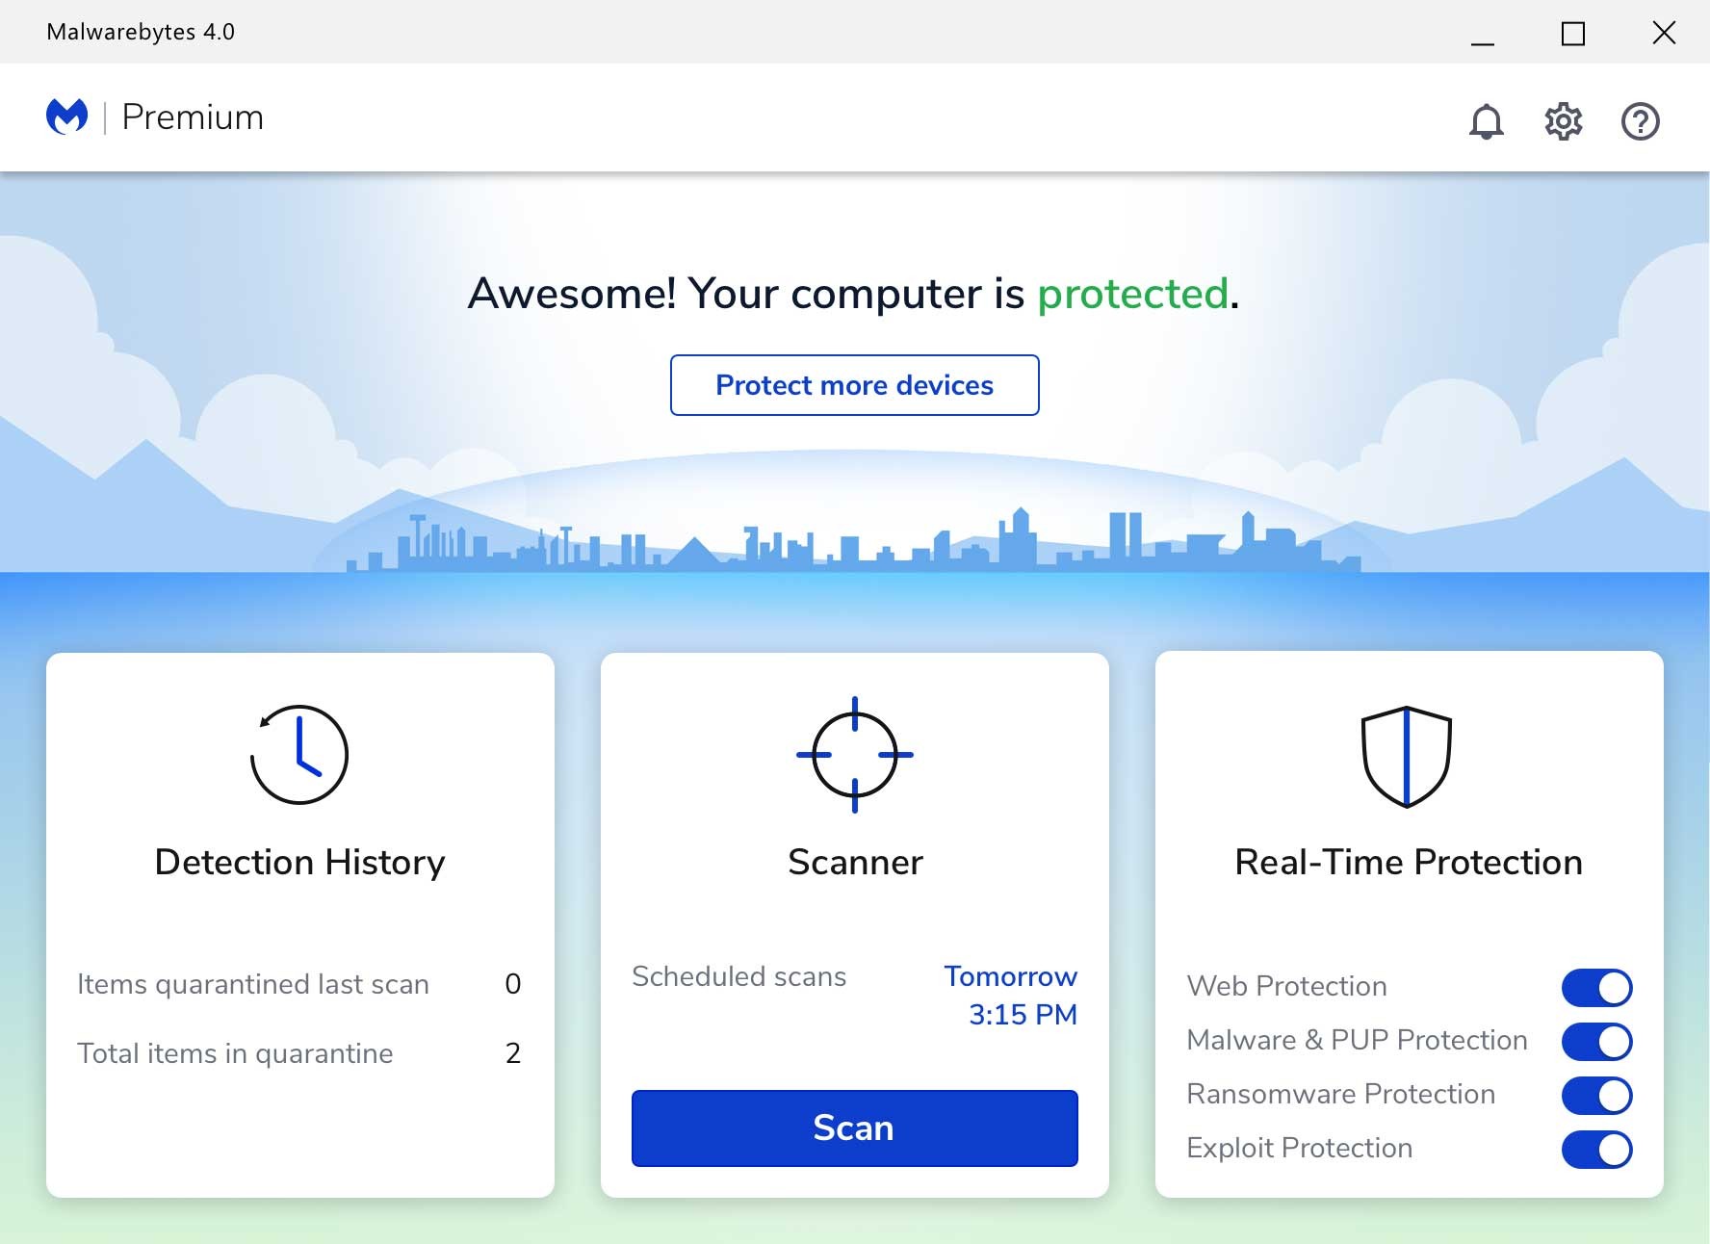The image size is (1710, 1244).
Task: Toggle Malware & PUP Protection off
Action: 1597,1041
